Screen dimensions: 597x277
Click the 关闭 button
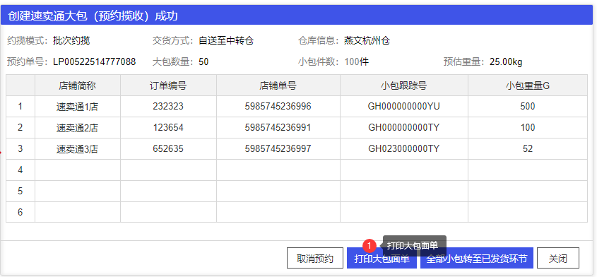[x=557, y=258]
